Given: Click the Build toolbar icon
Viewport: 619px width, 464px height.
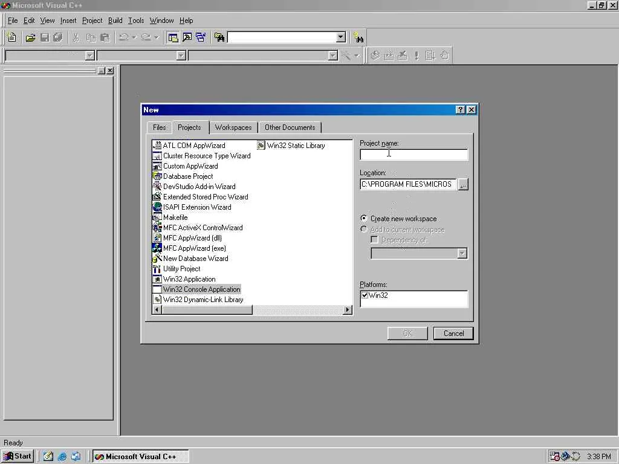Looking at the screenshot, I should tap(389, 55).
